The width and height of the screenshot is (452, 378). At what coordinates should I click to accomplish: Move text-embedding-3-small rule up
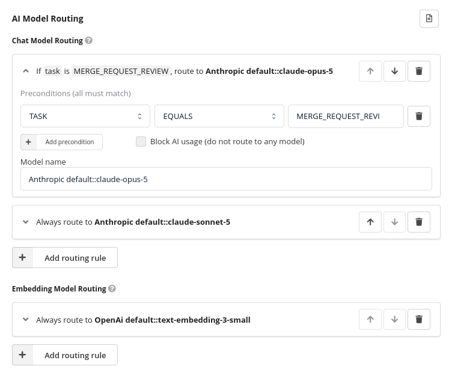click(x=370, y=319)
